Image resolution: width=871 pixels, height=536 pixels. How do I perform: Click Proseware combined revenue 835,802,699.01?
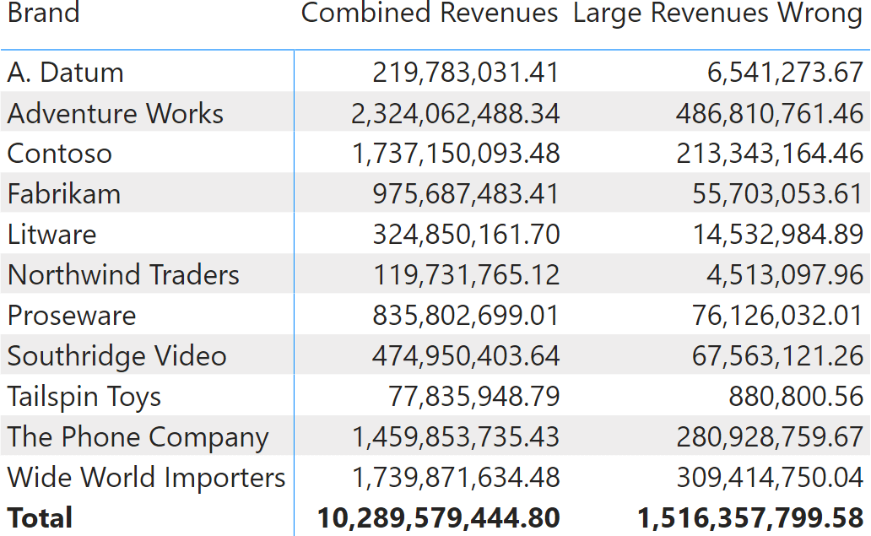click(x=466, y=316)
